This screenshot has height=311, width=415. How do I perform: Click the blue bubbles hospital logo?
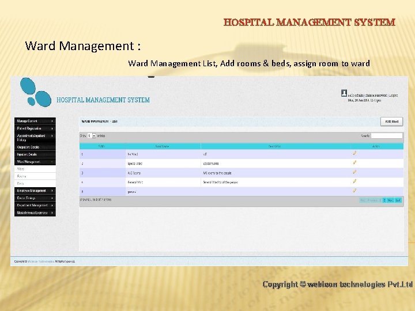(x=36, y=92)
